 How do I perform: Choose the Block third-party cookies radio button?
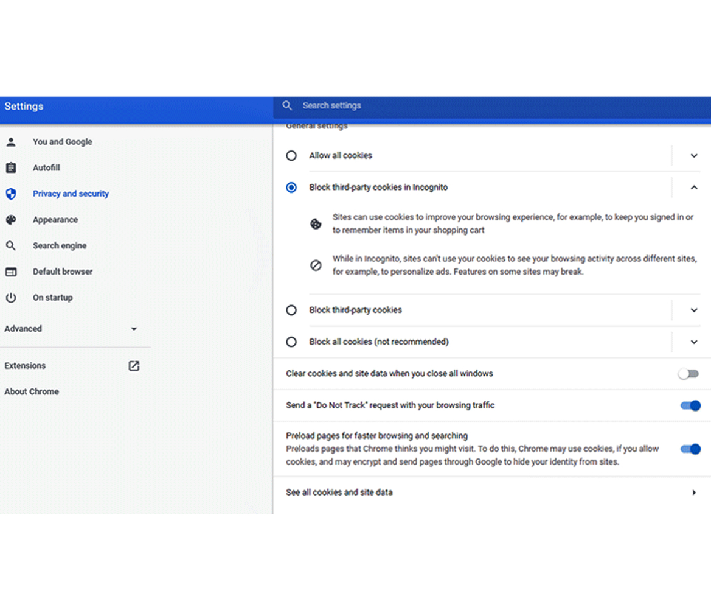tap(291, 310)
